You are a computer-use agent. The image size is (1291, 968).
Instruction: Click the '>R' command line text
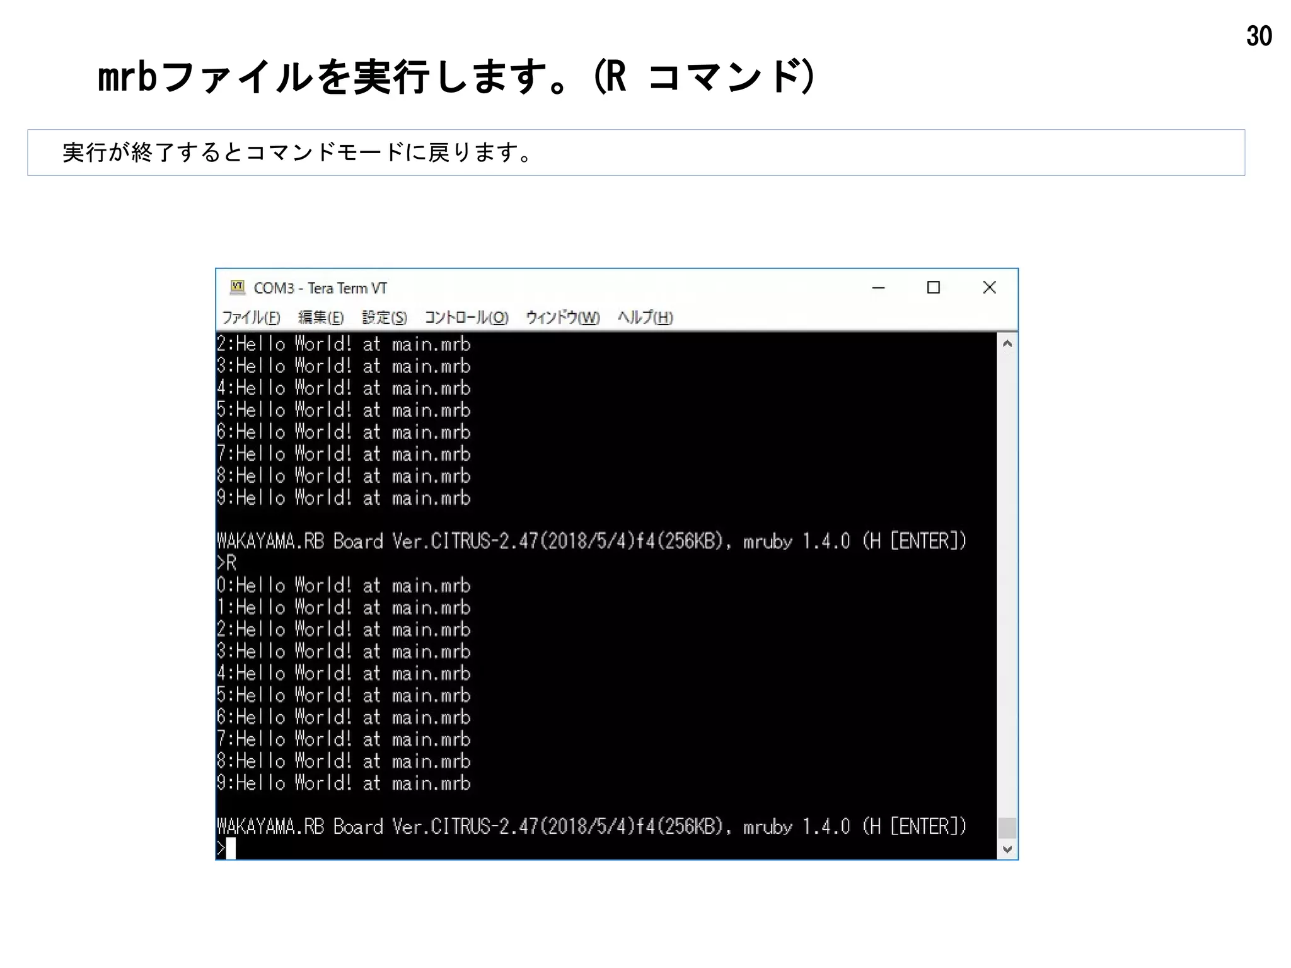pos(226,563)
